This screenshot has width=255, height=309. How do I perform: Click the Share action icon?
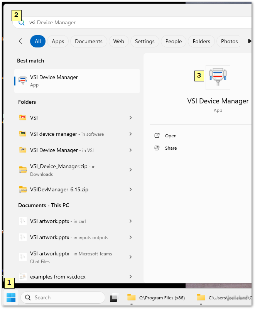pos(157,148)
